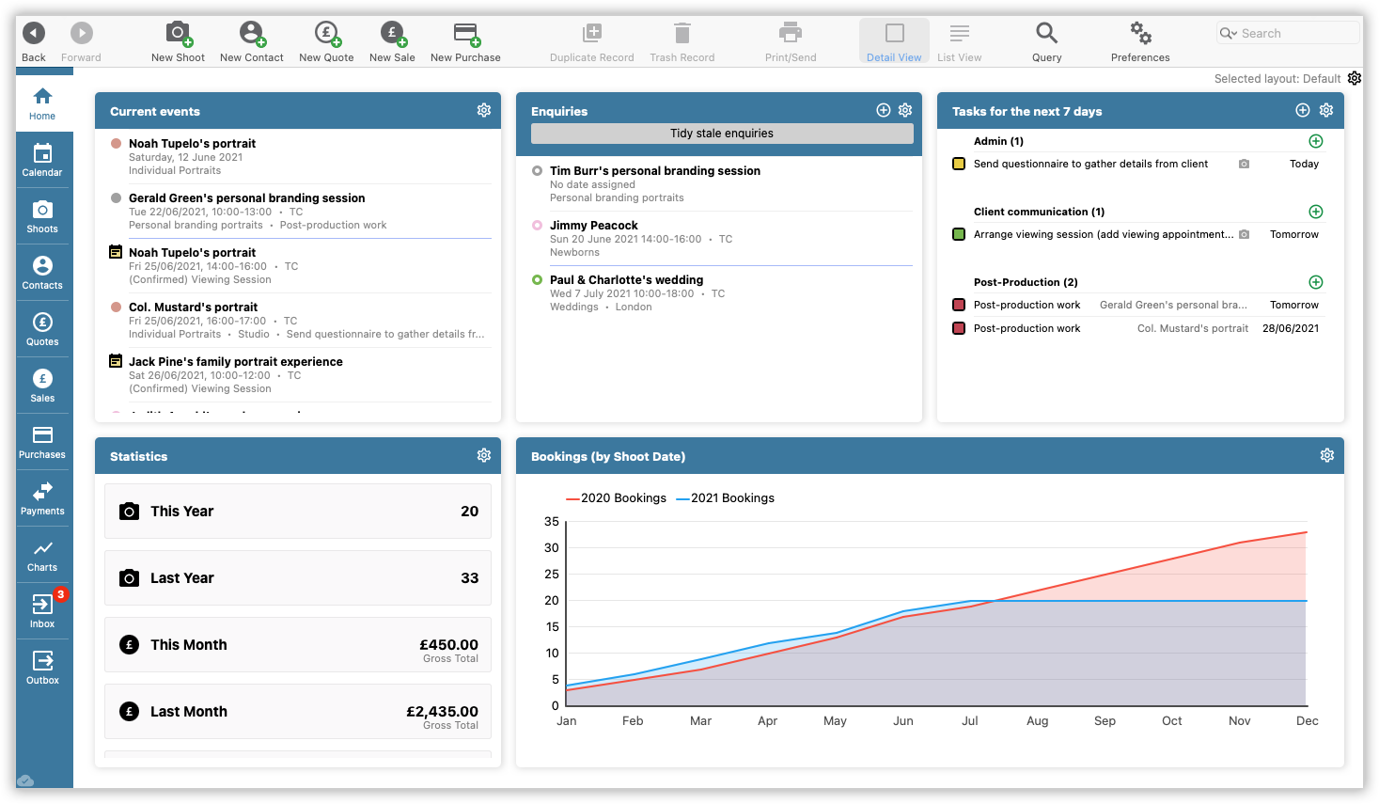Image resolution: width=1379 pixels, height=804 pixels.
Task: Tick the Send questionnaire task checkbox
Action: [x=959, y=164]
